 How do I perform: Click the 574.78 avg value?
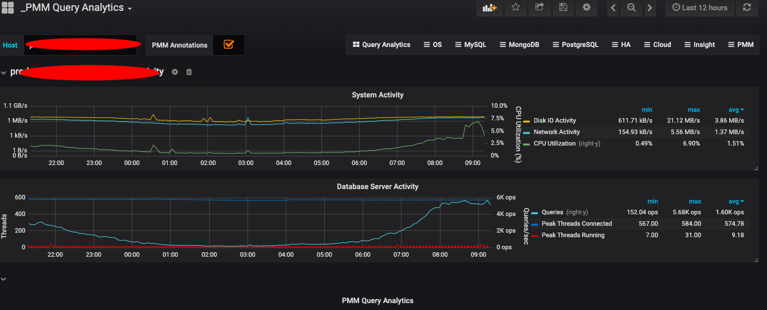click(x=734, y=223)
